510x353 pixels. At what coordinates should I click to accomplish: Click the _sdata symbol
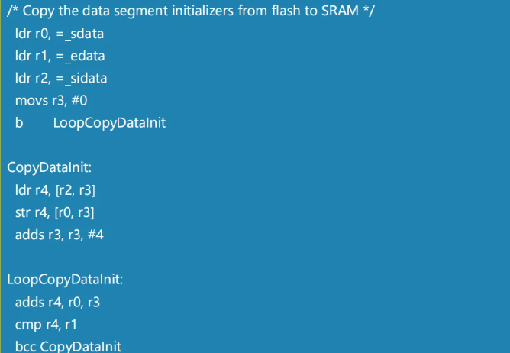click(x=84, y=34)
